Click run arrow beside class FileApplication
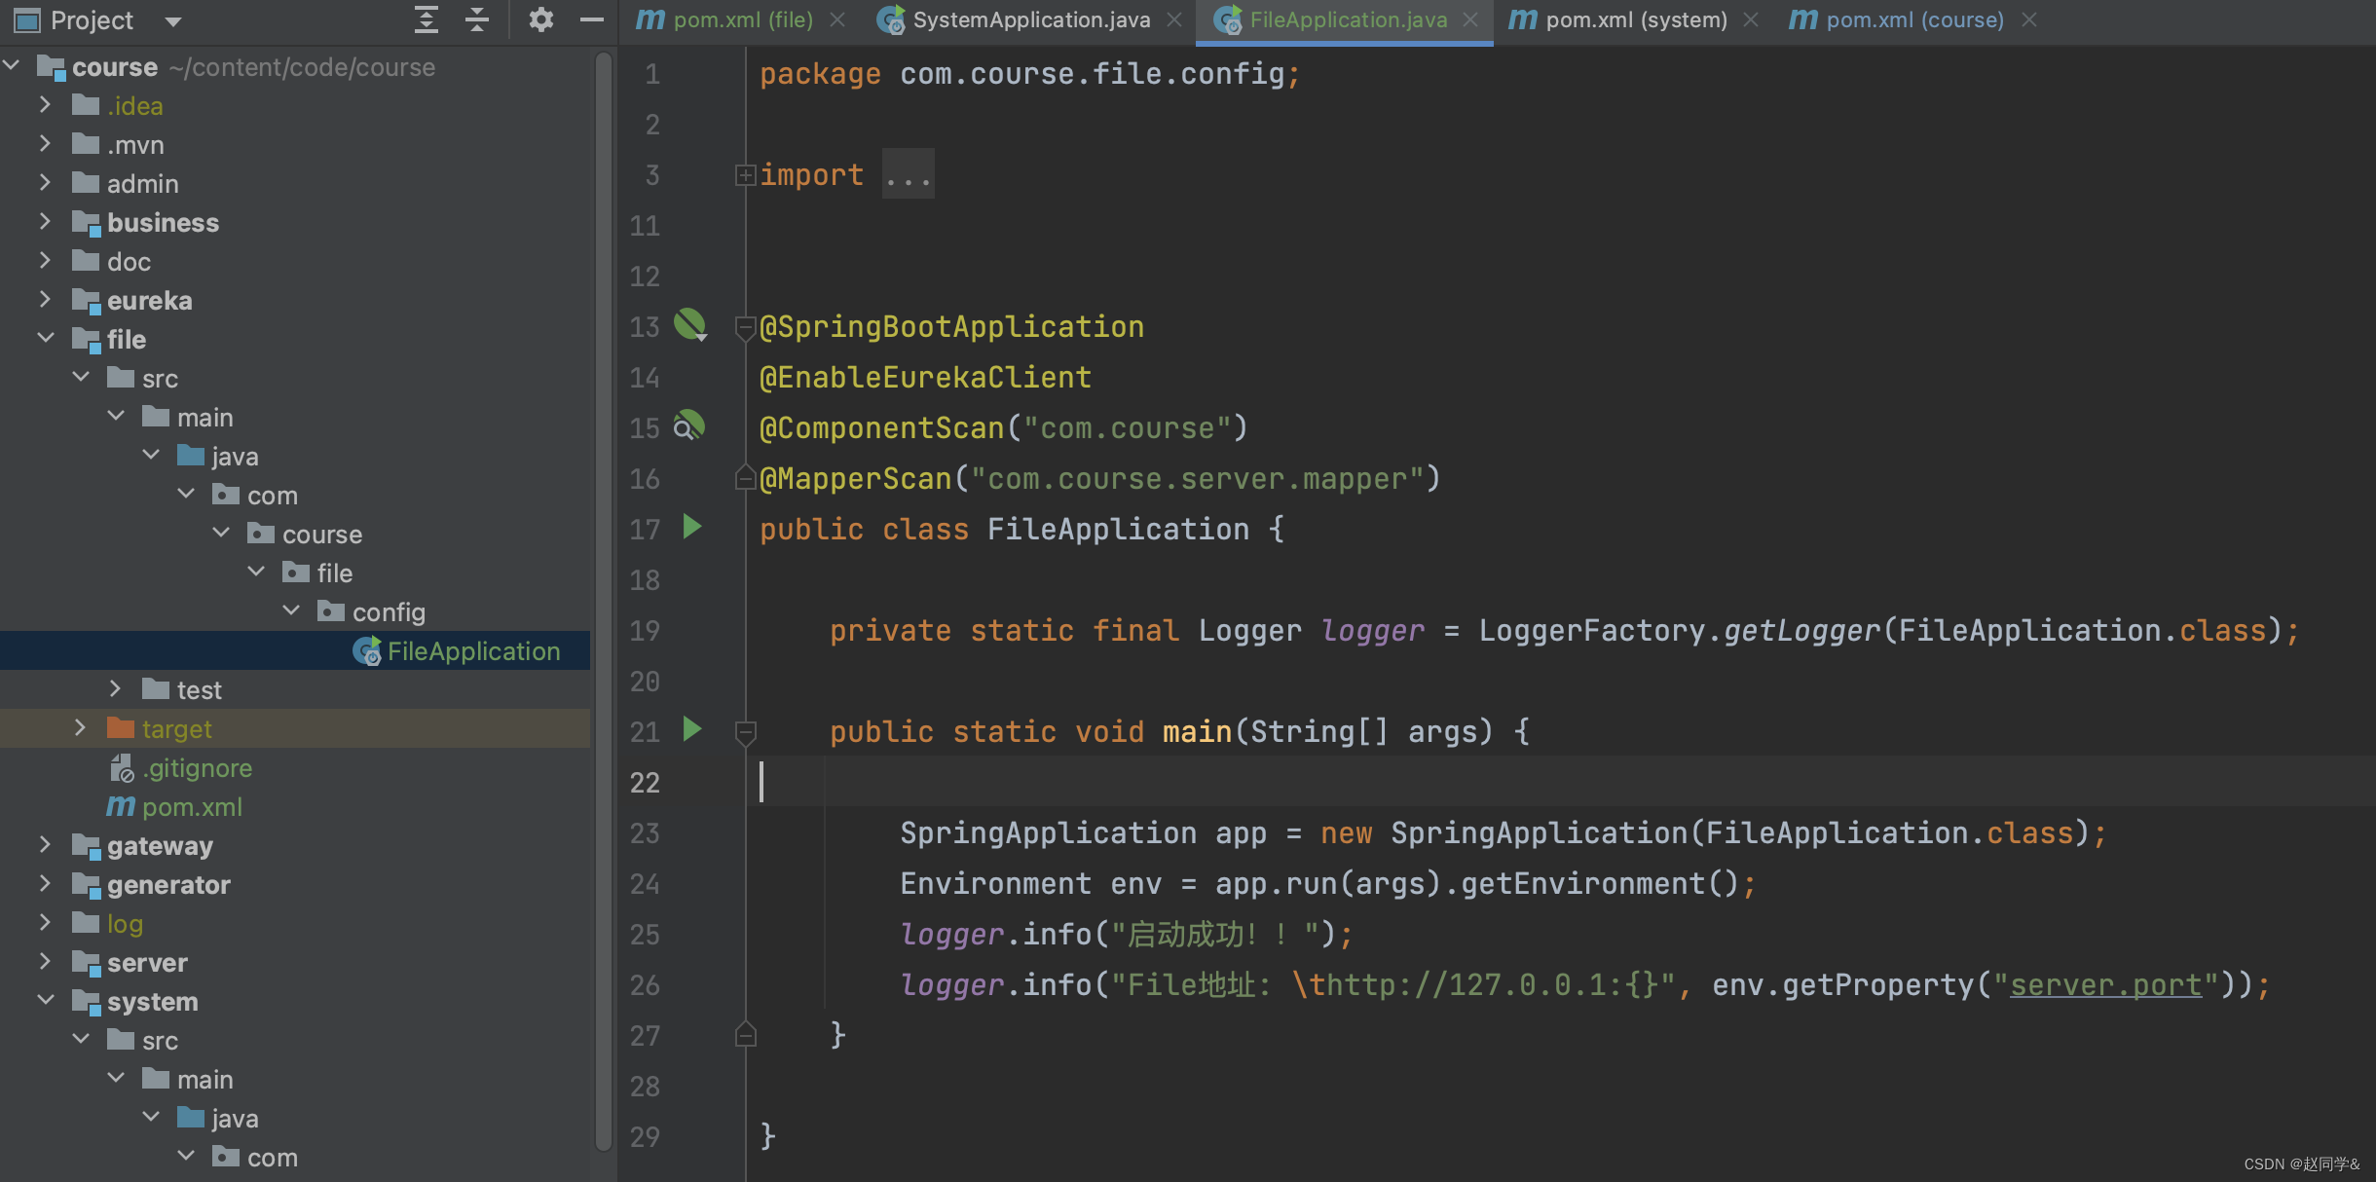This screenshot has height=1182, width=2376. pyautogui.click(x=691, y=527)
